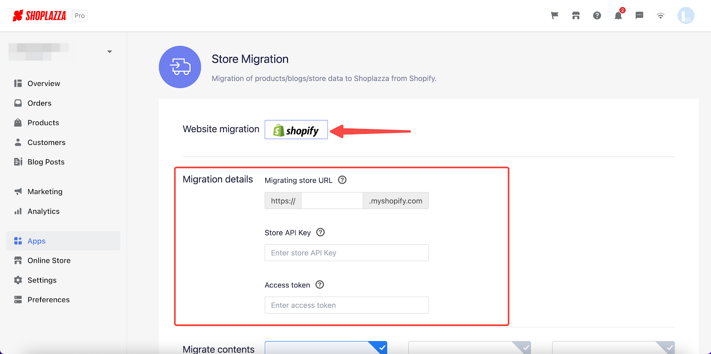This screenshot has width=711, height=354.
Task: Open the user avatar menu
Action: (x=686, y=16)
